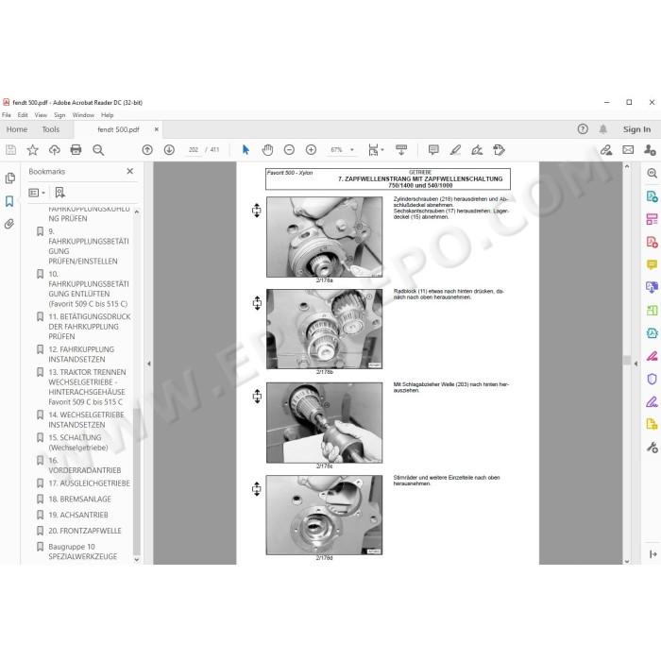The image size is (661, 661).
Task: Choose the Selection arrow tool
Action: (x=246, y=149)
